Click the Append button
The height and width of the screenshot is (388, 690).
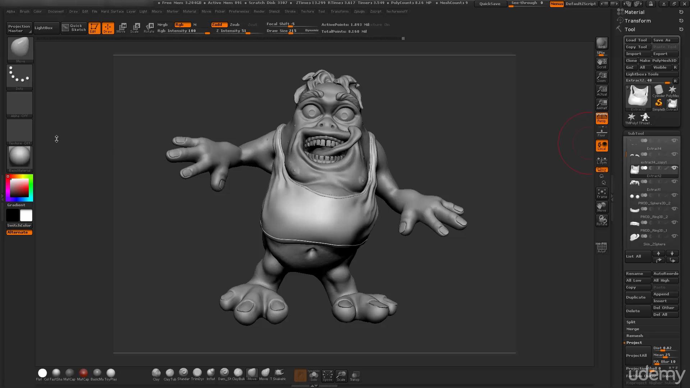665,294
